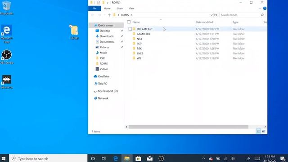This screenshot has height=162, width=288.
Task: Expand the ribbon with the chevron
Action: pos(260,9)
